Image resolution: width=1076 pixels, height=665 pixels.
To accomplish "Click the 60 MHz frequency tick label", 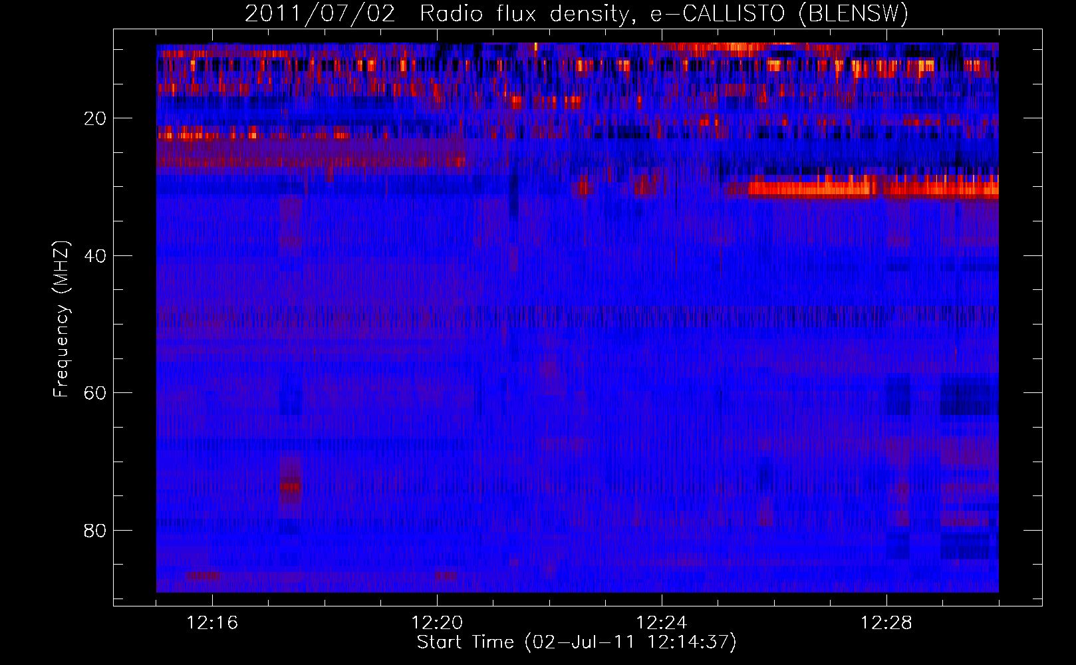I will pos(96,393).
